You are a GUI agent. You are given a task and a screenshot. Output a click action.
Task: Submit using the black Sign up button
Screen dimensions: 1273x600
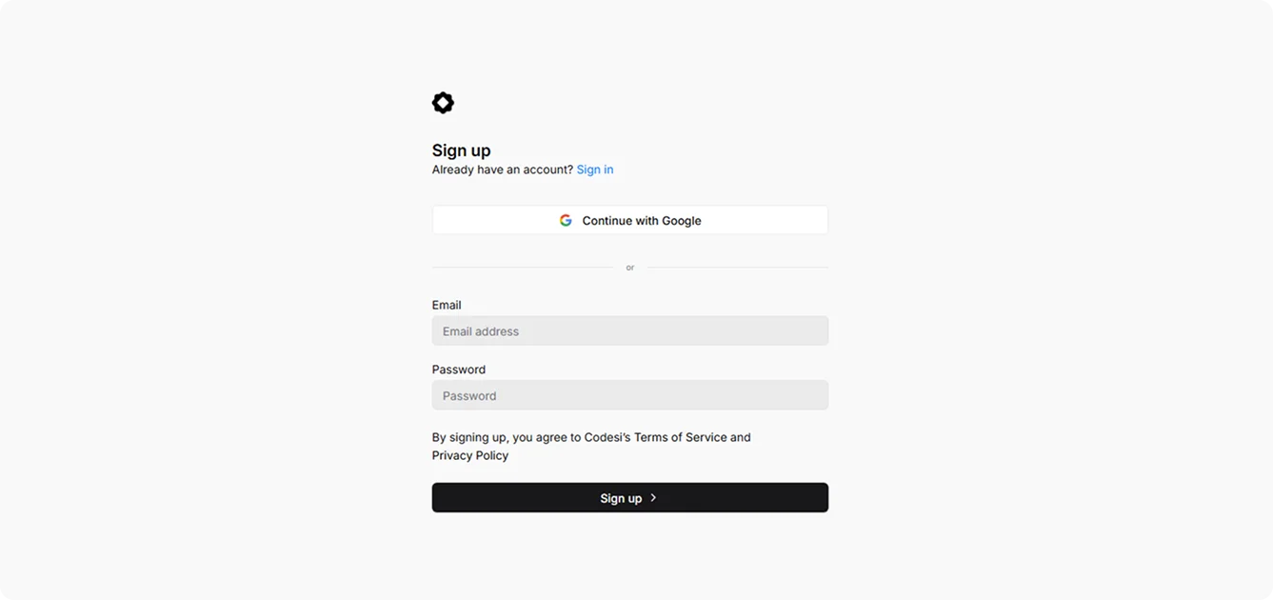point(630,497)
